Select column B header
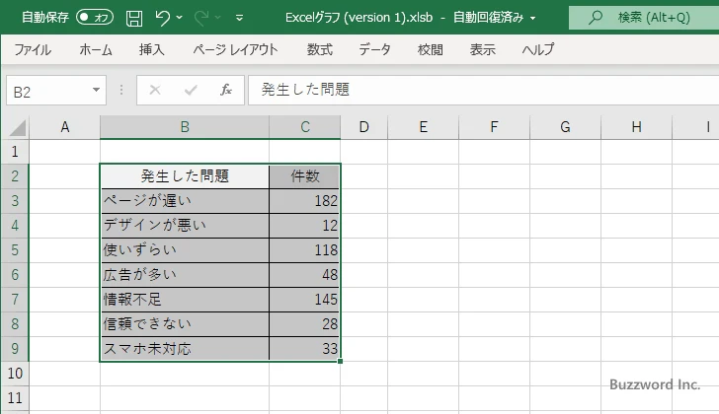 [x=185, y=127]
